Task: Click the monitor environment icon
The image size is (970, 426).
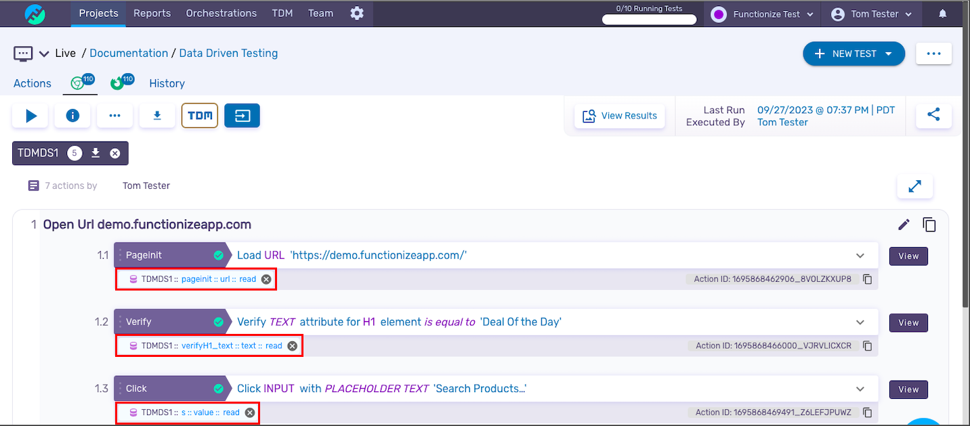Action: click(x=23, y=54)
